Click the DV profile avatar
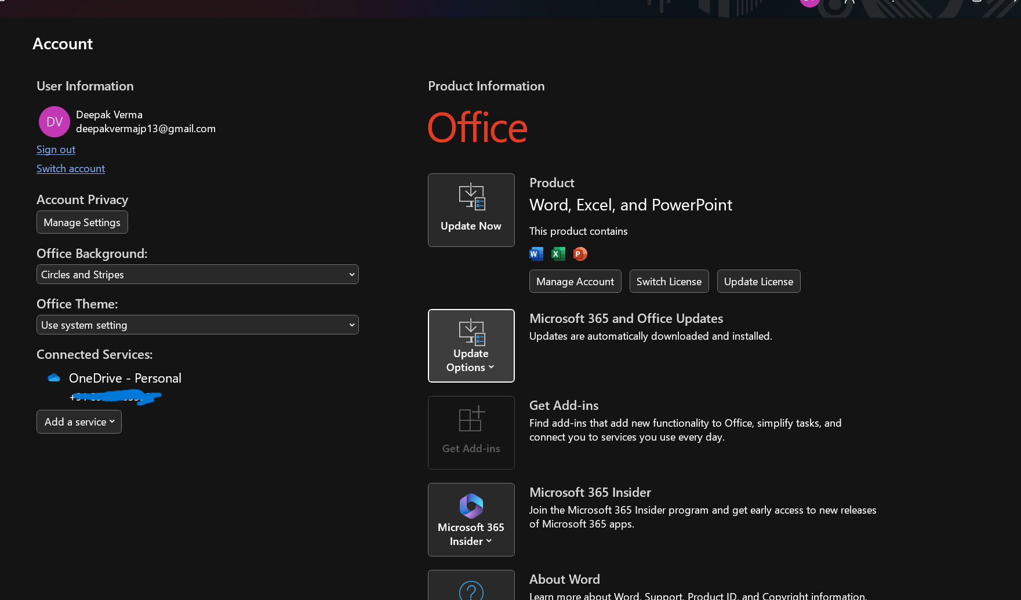 pyautogui.click(x=54, y=121)
